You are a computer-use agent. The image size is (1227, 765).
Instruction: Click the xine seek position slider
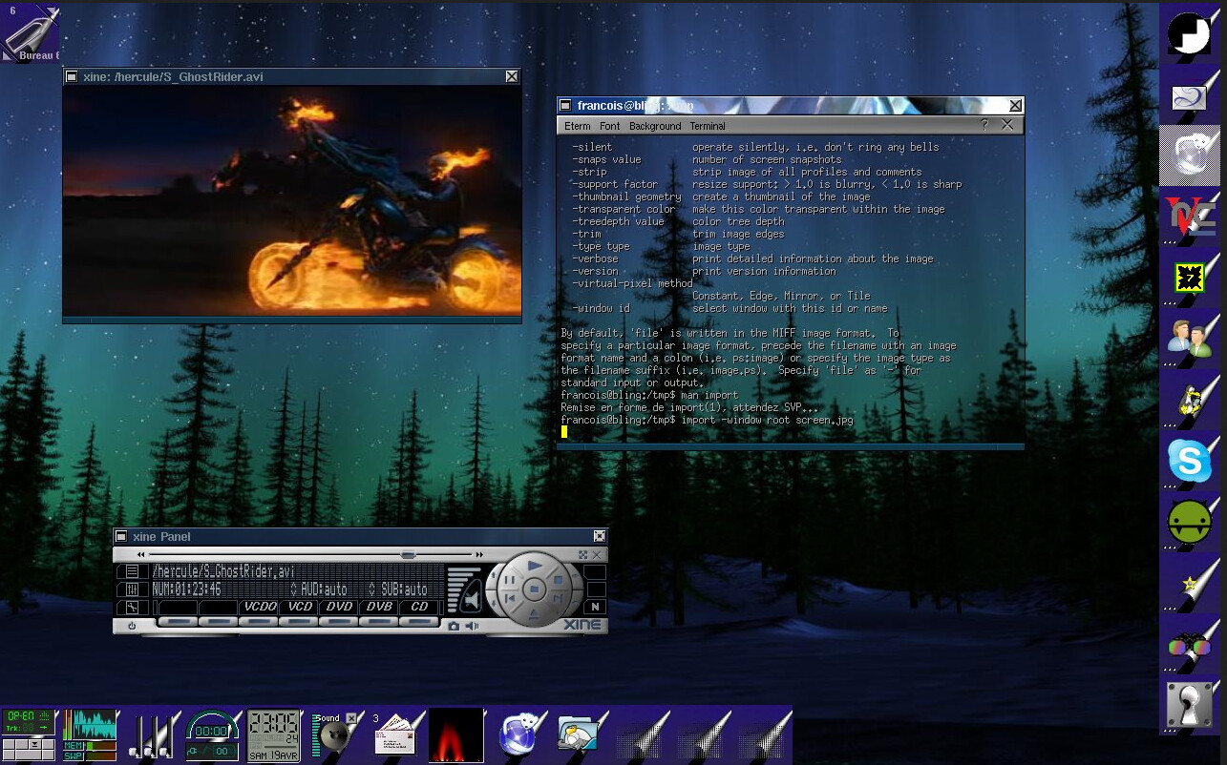coord(408,554)
